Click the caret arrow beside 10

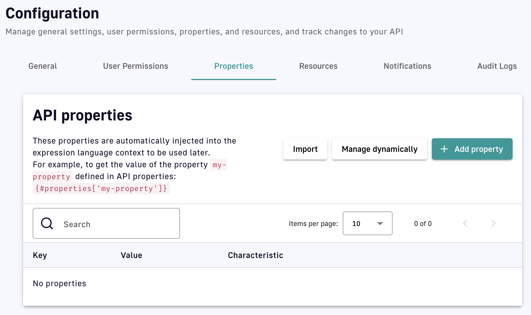(380, 224)
